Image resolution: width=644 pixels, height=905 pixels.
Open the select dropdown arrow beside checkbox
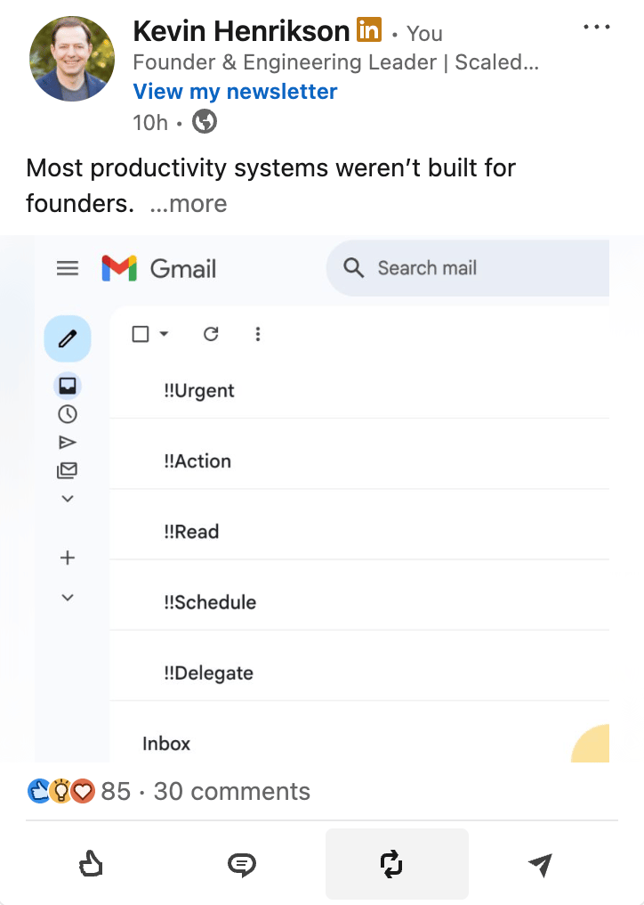click(164, 334)
